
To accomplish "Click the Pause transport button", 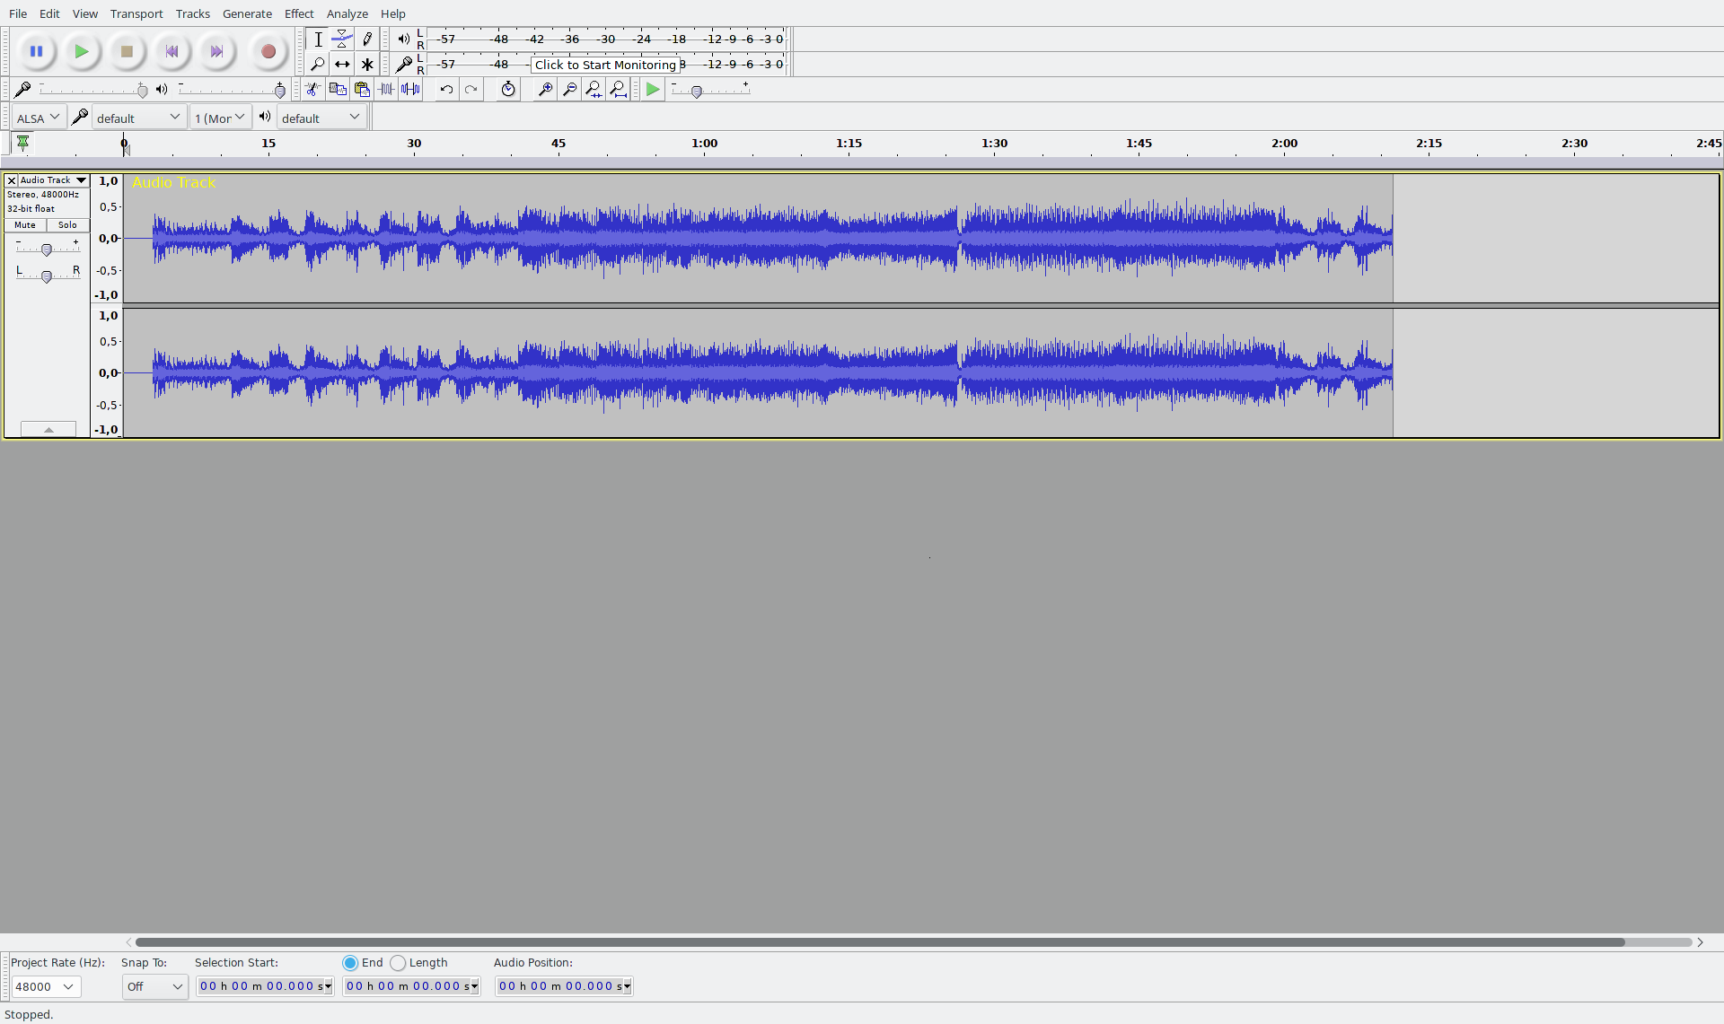I will 36,51.
